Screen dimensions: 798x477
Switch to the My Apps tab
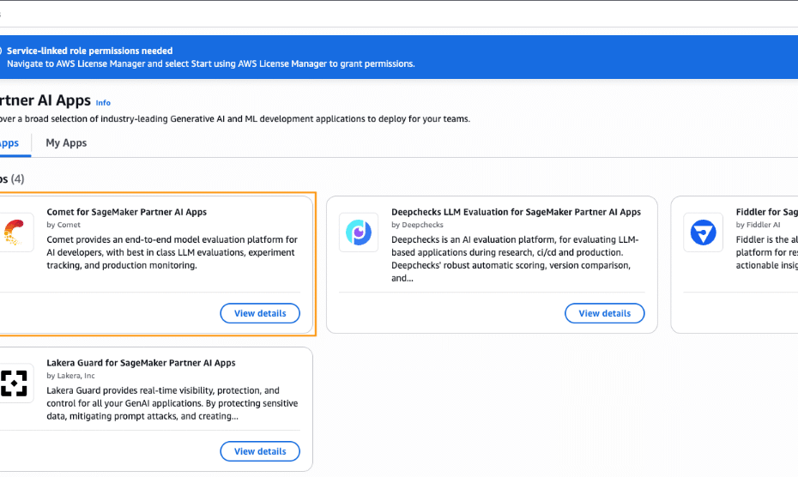(x=66, y=143)
